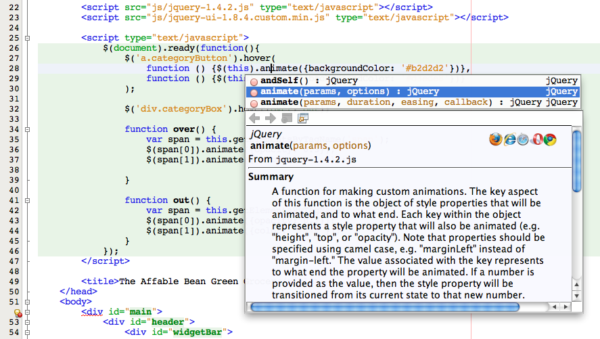
Task: Click the Chrome browser compatibility icon
Action: (x=550, y=139)
